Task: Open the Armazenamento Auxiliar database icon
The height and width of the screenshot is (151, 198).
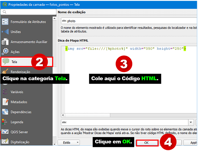Action: pyautogui.click(x=5, y=42)
